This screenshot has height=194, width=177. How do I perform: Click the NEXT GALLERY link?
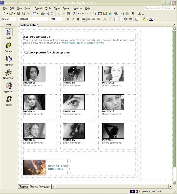point(58,166)
